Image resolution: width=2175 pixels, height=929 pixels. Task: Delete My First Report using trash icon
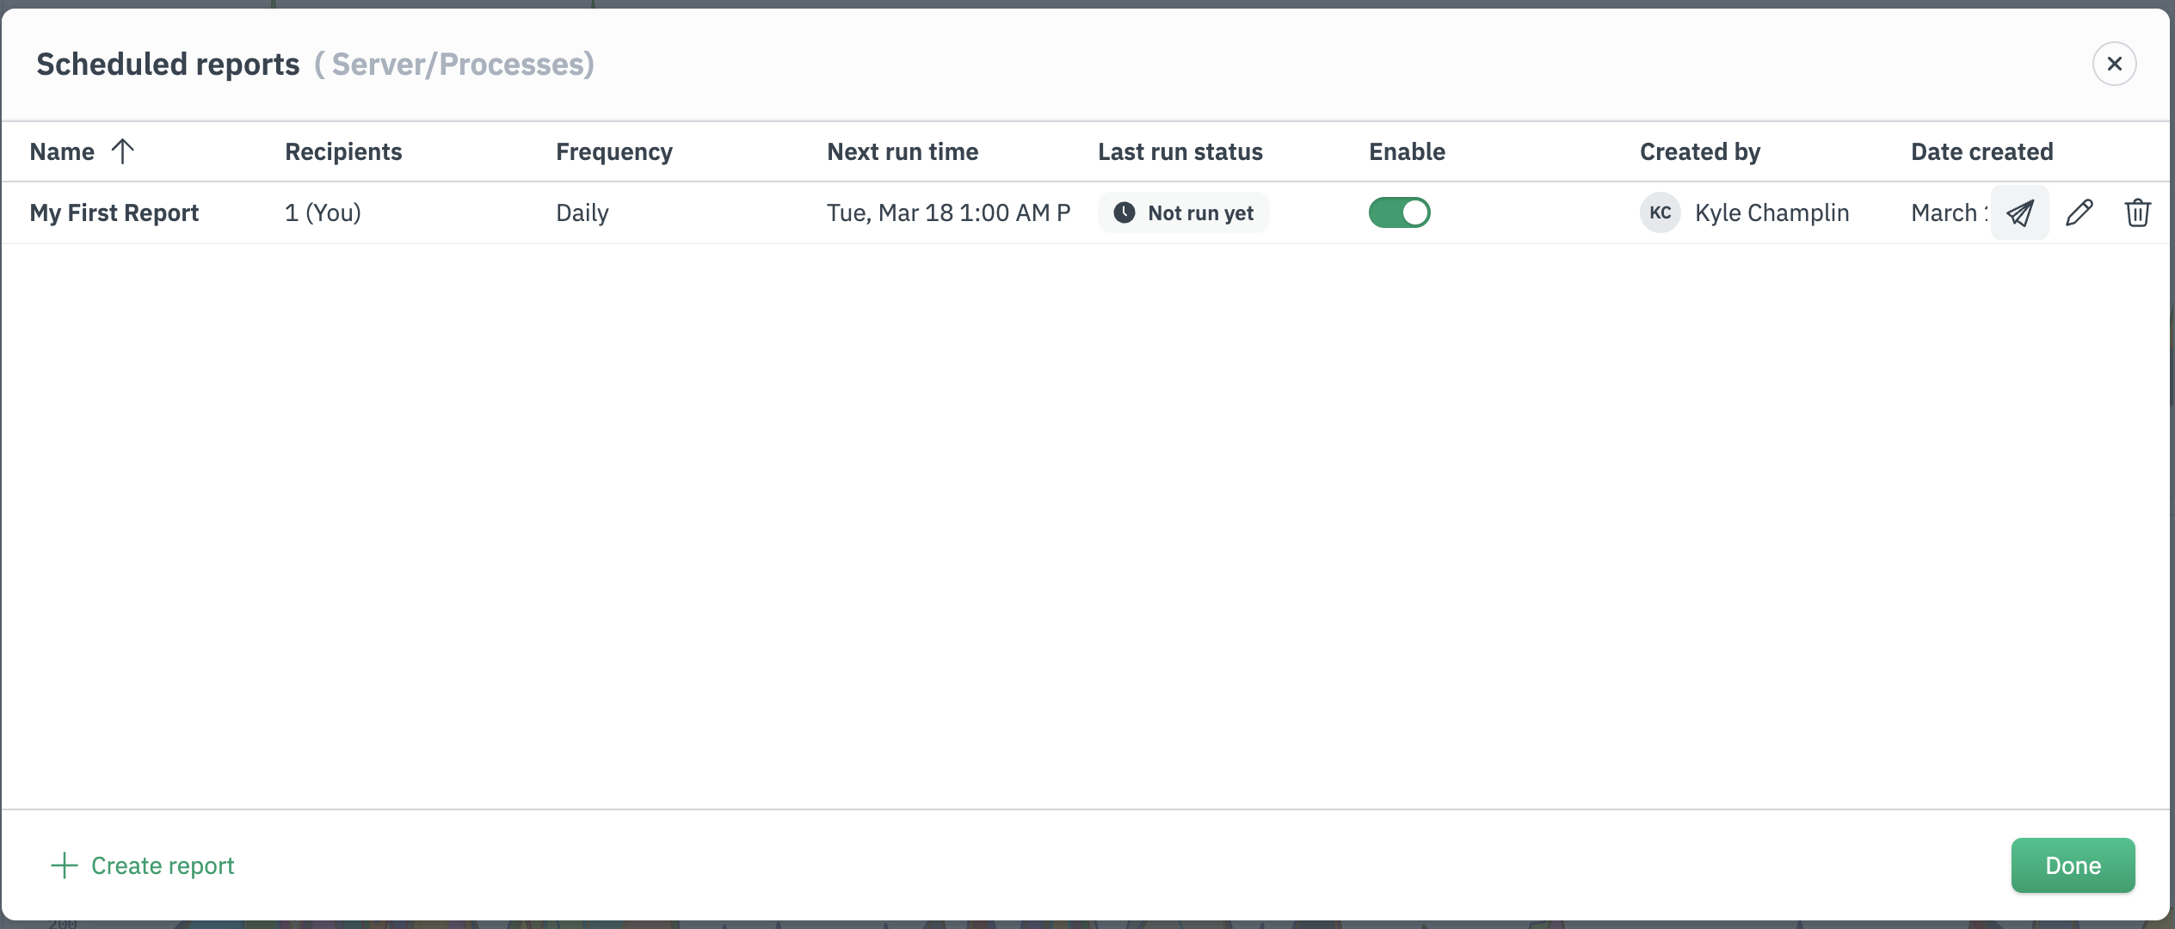click(x=2137, y=212)
